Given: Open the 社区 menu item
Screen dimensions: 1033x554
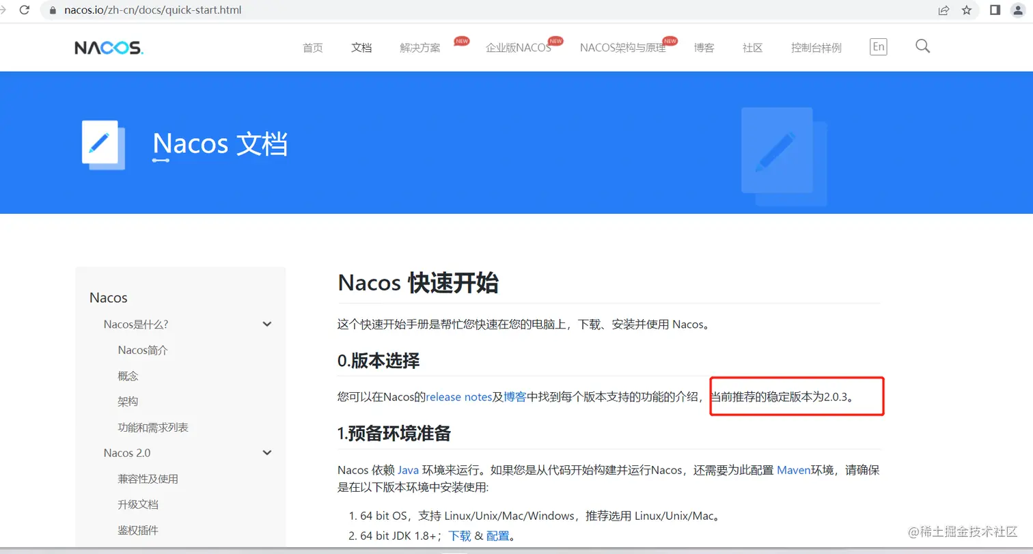Looking at the screenshot, I should [752, 48].
